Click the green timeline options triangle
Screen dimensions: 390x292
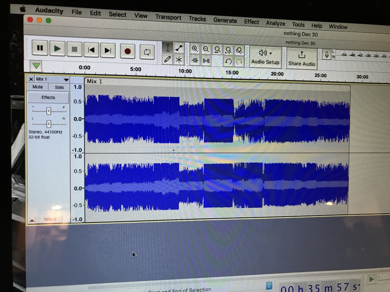[36, 65]
